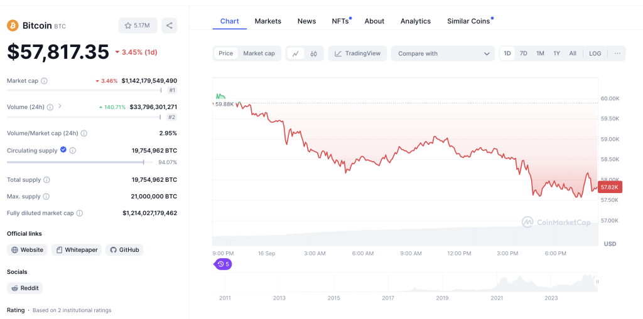Image resolution: width=643 pixels, height=319 pixels.
Task: Toggle LOG scale on chart
Action: pyautogui.click(x=595, y=53)
